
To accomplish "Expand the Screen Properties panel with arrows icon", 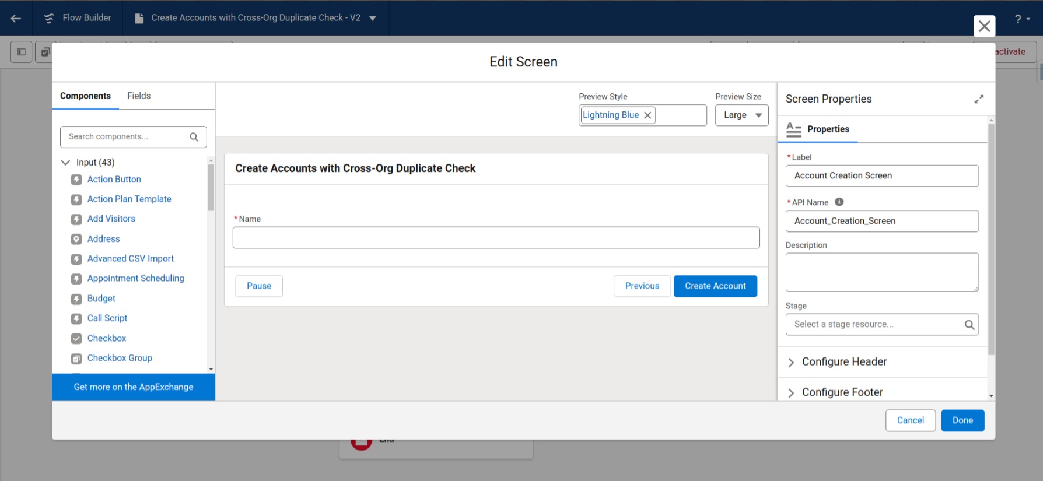I will (978, 99).
